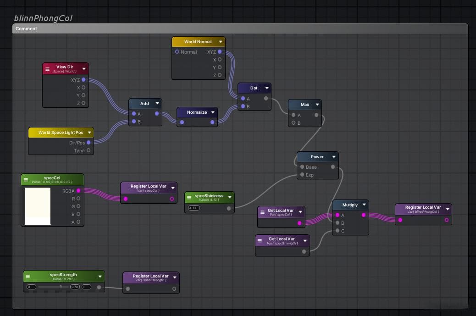Viewport: 476px width, 316px height.
Task: Click the Add node output port
Action: tap(157, 114)
